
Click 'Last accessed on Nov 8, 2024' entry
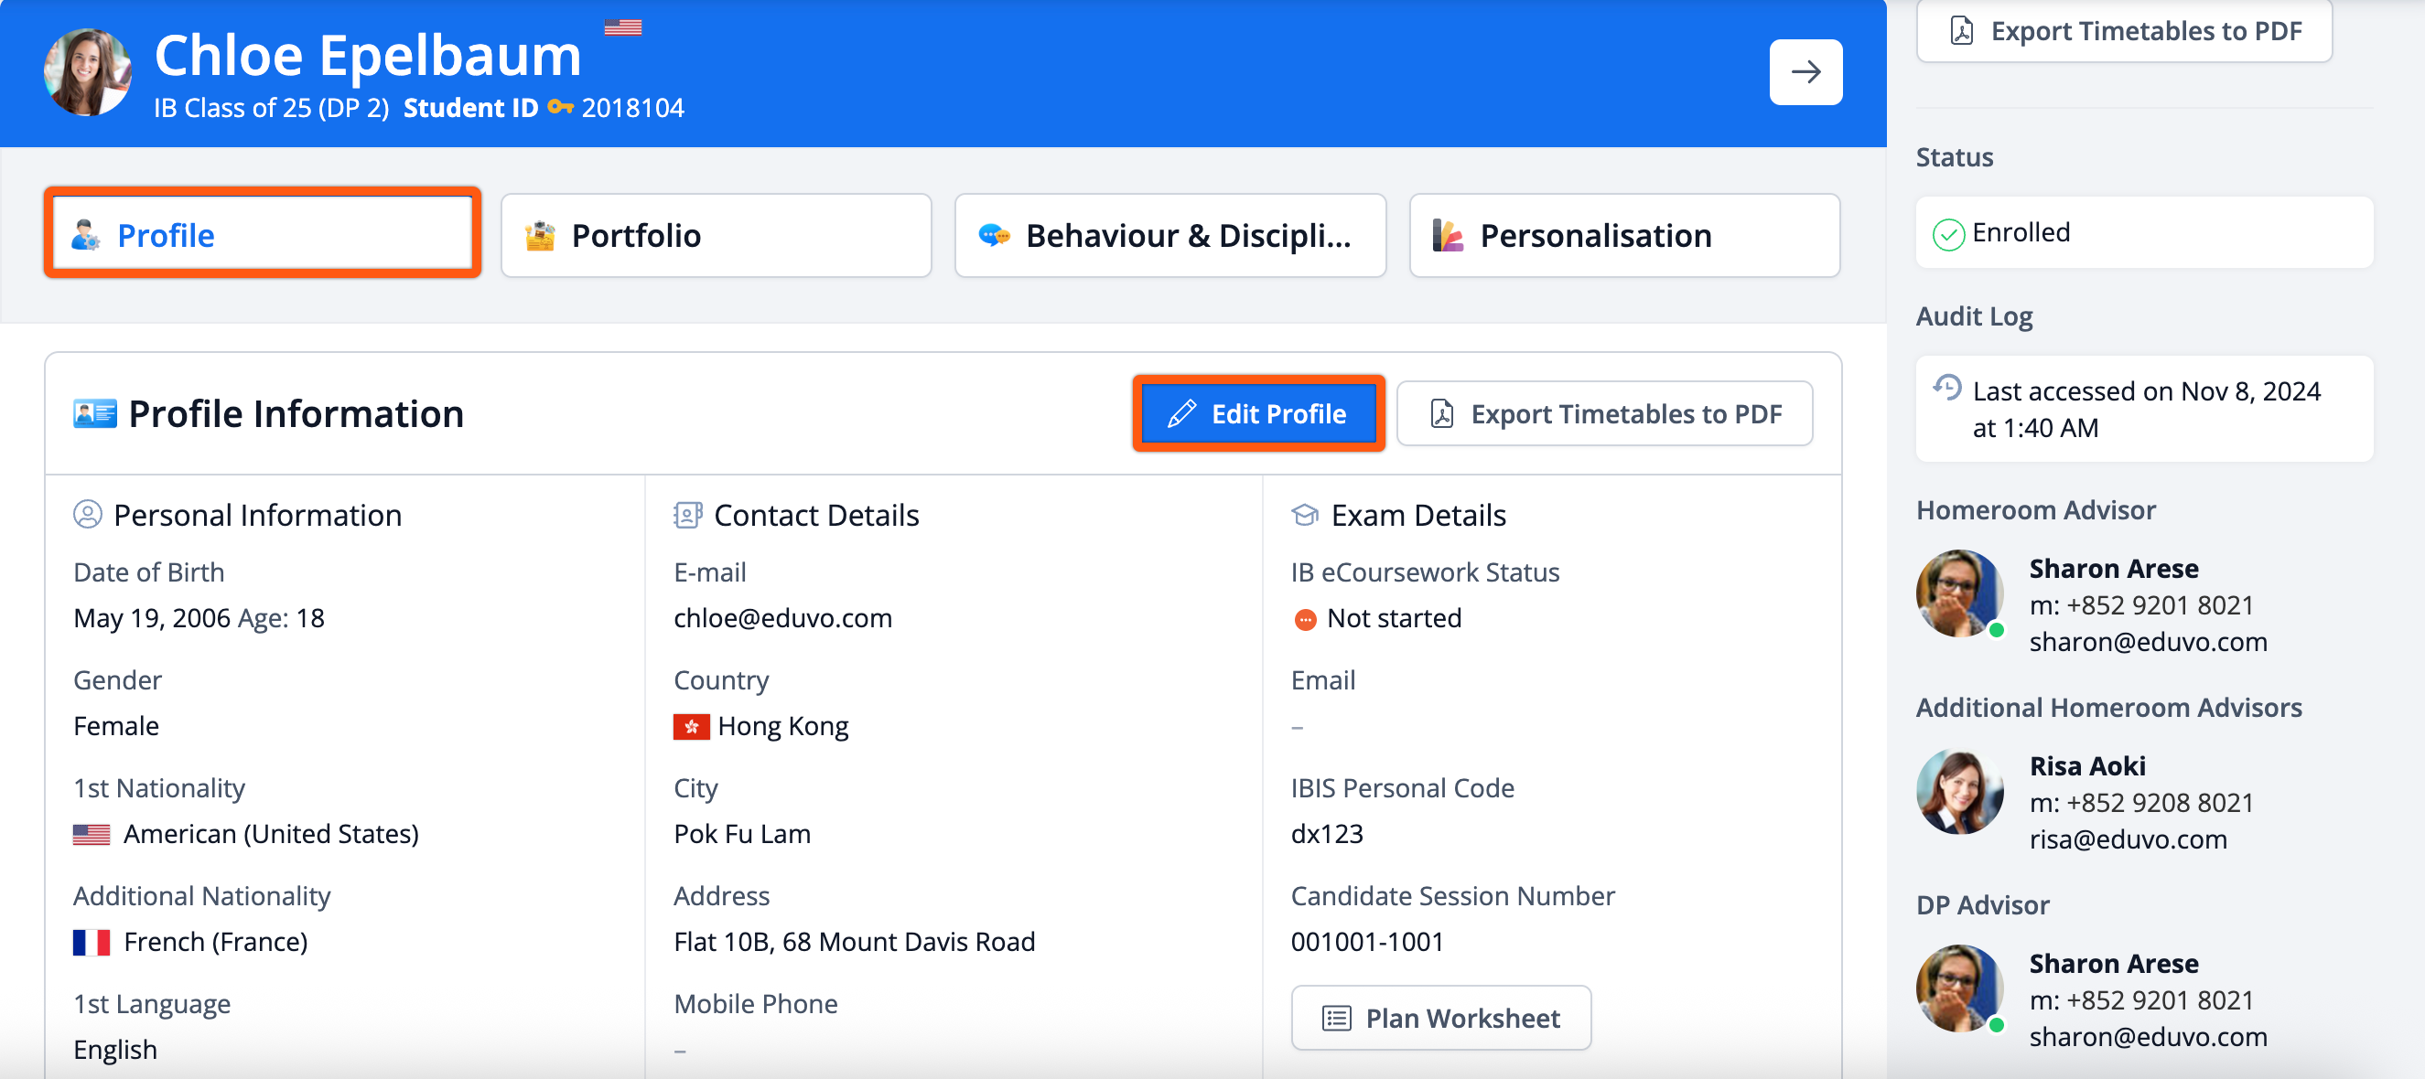click(2143, 408)
